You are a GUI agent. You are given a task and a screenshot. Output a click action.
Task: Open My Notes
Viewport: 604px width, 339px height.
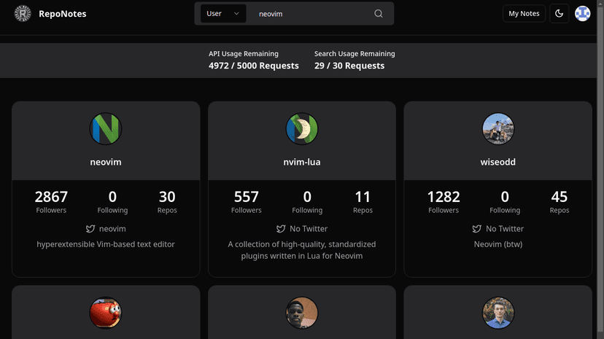pyautogui.click(x=524, y=13)
